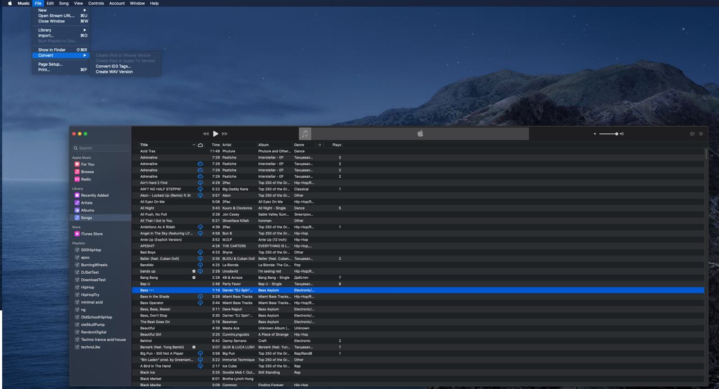Open more options ellipsis on Bass row
The image size is (719, 389).
pos(152,290)
